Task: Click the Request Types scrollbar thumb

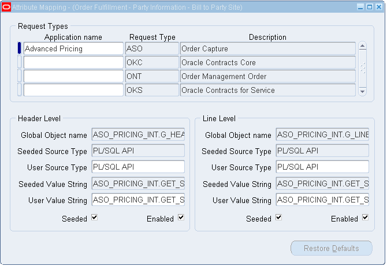Action: coord(362,68)
